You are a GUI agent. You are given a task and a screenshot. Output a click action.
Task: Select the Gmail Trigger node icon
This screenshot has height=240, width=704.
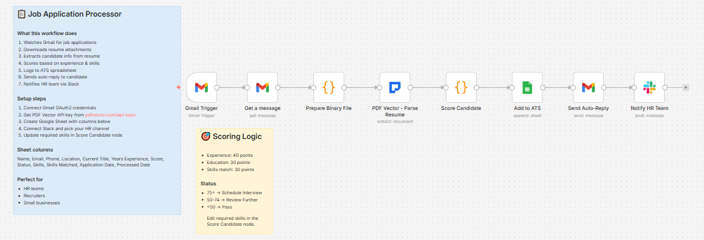pyautogui.click(x=201, y=87)
